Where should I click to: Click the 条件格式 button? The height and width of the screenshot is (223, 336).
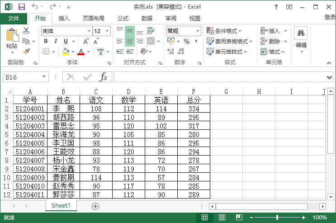coord(224,31)
